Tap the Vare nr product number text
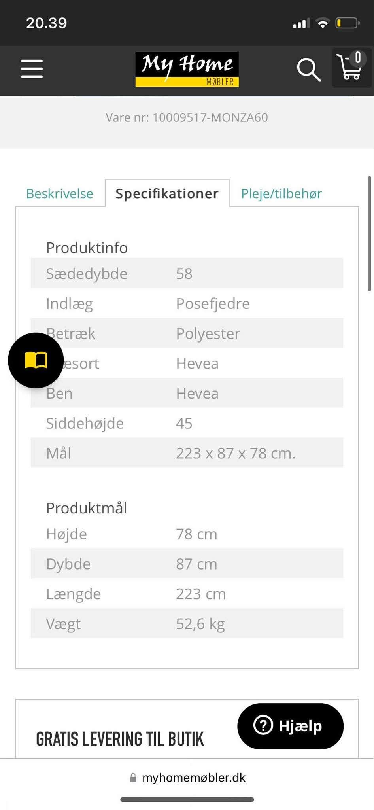Image resolution: width=374 pixels, height=810 pixels. 187,117
